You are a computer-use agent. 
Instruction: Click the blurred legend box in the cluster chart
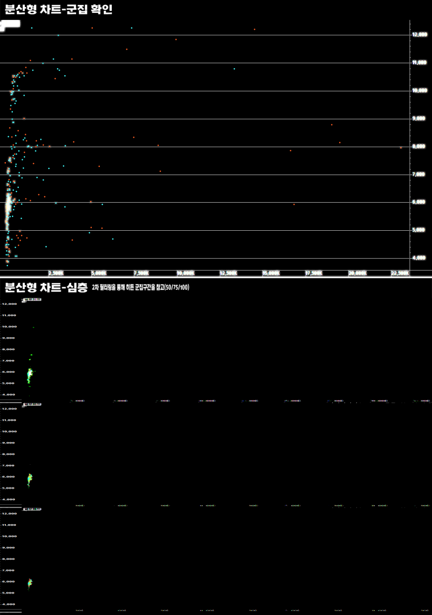[10, 24]
